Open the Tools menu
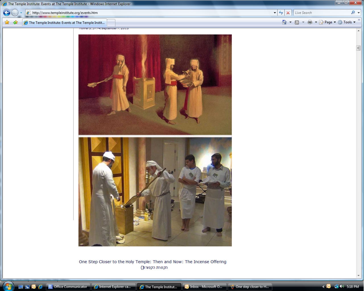The height and width of the screenshot is (291, 364). (x=347, y=22)
